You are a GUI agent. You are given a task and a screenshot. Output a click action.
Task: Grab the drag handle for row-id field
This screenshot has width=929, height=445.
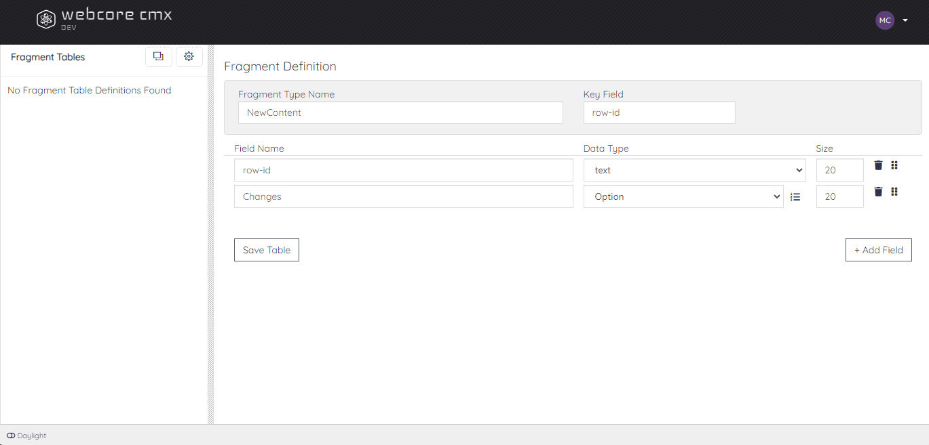pyautogui.click(x=894, y=165)
